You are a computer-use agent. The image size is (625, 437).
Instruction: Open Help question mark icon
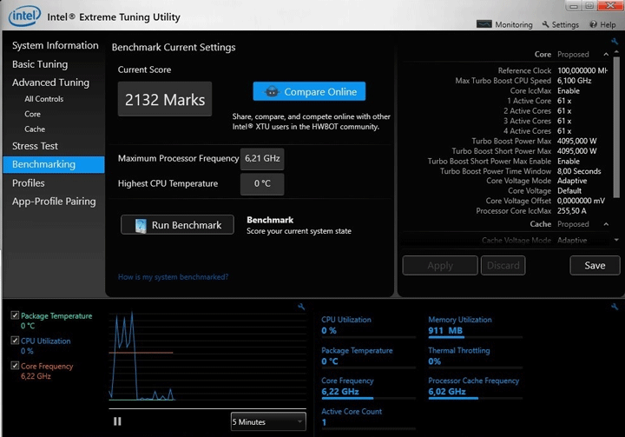tap(593, 24)
